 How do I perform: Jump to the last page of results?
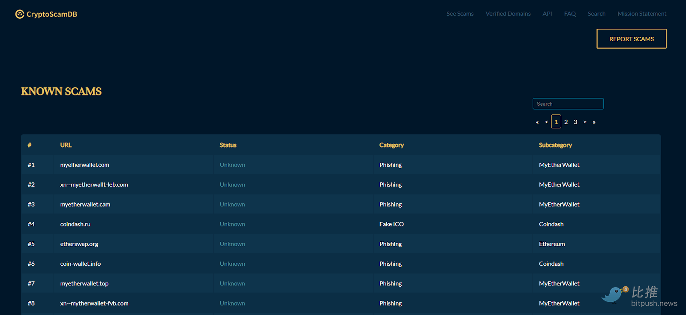594,122
